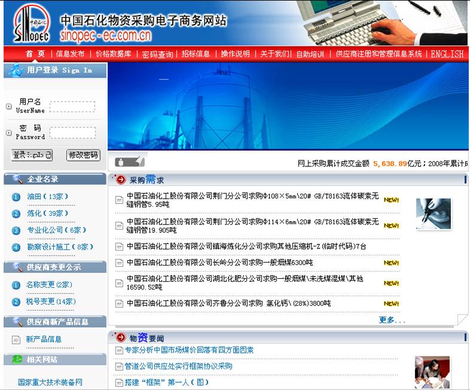Click number 3 icon beside 专业化公司
This screenshot has width=470, height=390.
pos(16,230)
